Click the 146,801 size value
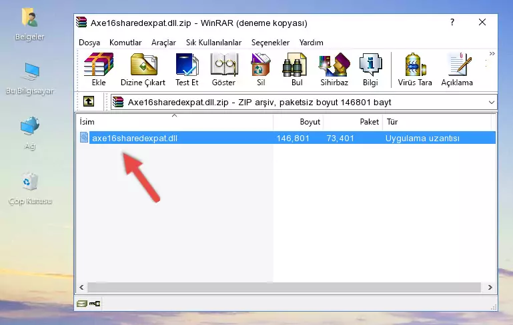Screen dimensions: 513x325 293,138
